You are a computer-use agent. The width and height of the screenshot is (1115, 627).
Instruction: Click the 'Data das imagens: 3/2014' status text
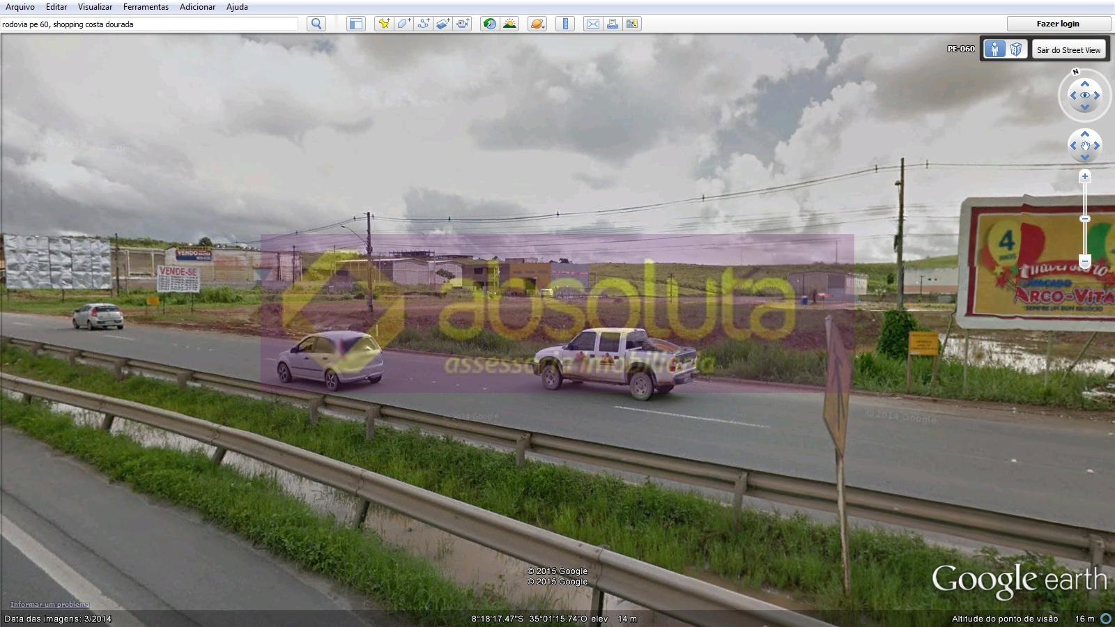(x=58, y=619)
